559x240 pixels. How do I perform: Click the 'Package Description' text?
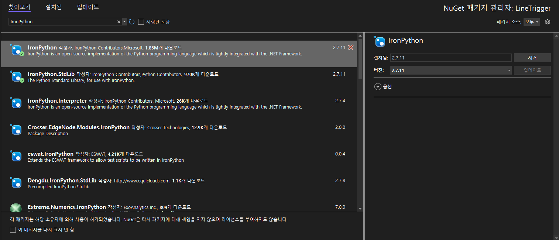click(48, 134)
